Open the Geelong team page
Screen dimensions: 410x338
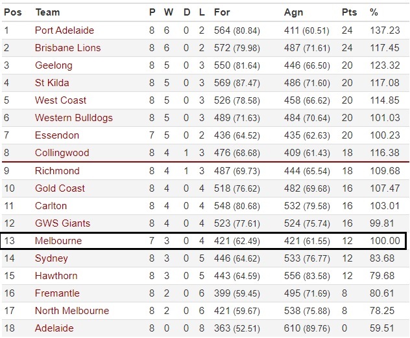click(54, 65)
